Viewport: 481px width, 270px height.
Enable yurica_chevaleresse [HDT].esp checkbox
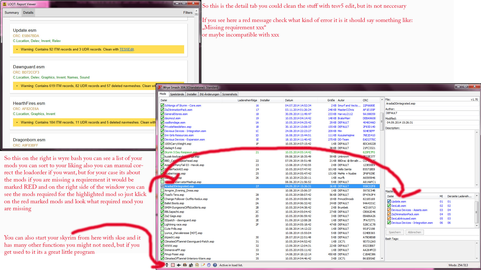tap(162, 233)
